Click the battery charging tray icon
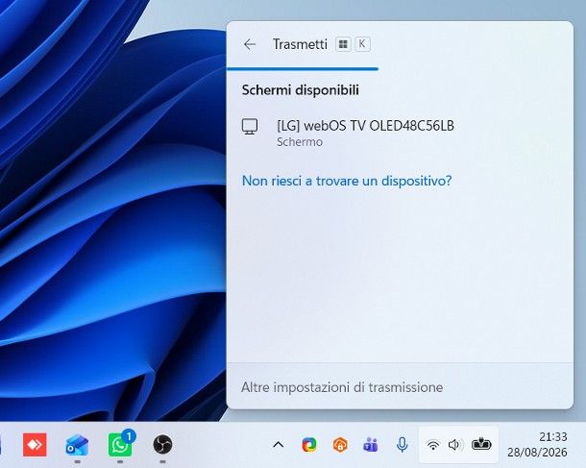The image size is (586, 468). 481,444
